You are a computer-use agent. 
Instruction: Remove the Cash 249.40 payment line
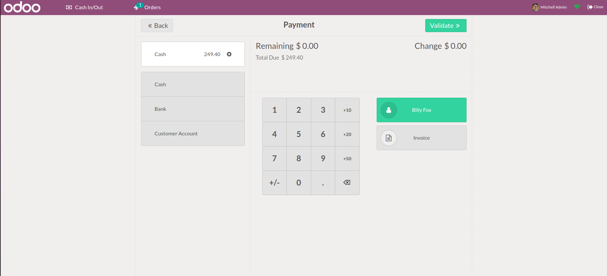coord(229,54)
